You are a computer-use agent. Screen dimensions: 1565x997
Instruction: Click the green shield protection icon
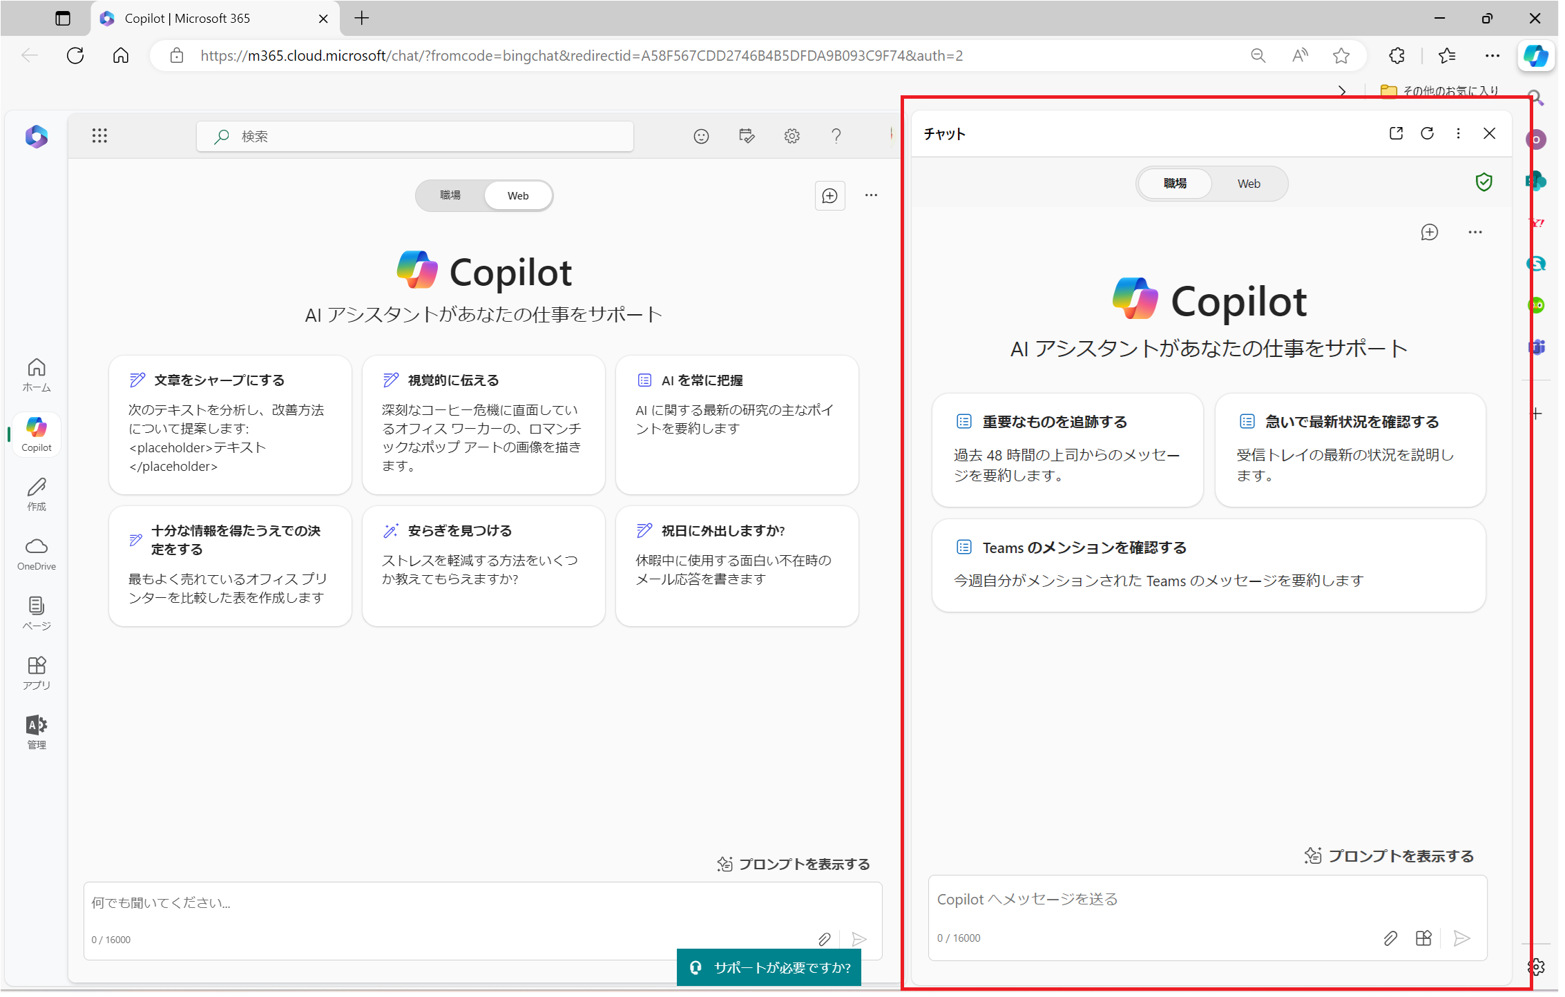coord(1484,182)
